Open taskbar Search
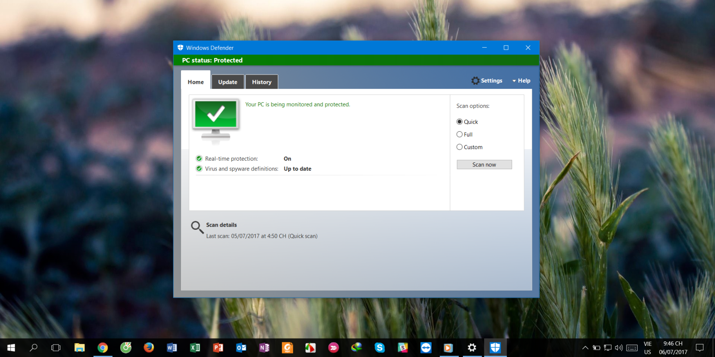The image size is (715, 357). [x=34, y=348]
